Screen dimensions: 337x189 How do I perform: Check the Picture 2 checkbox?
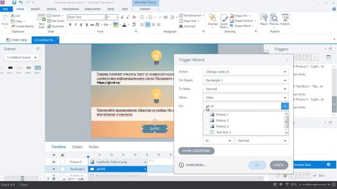tap(207, 120)
